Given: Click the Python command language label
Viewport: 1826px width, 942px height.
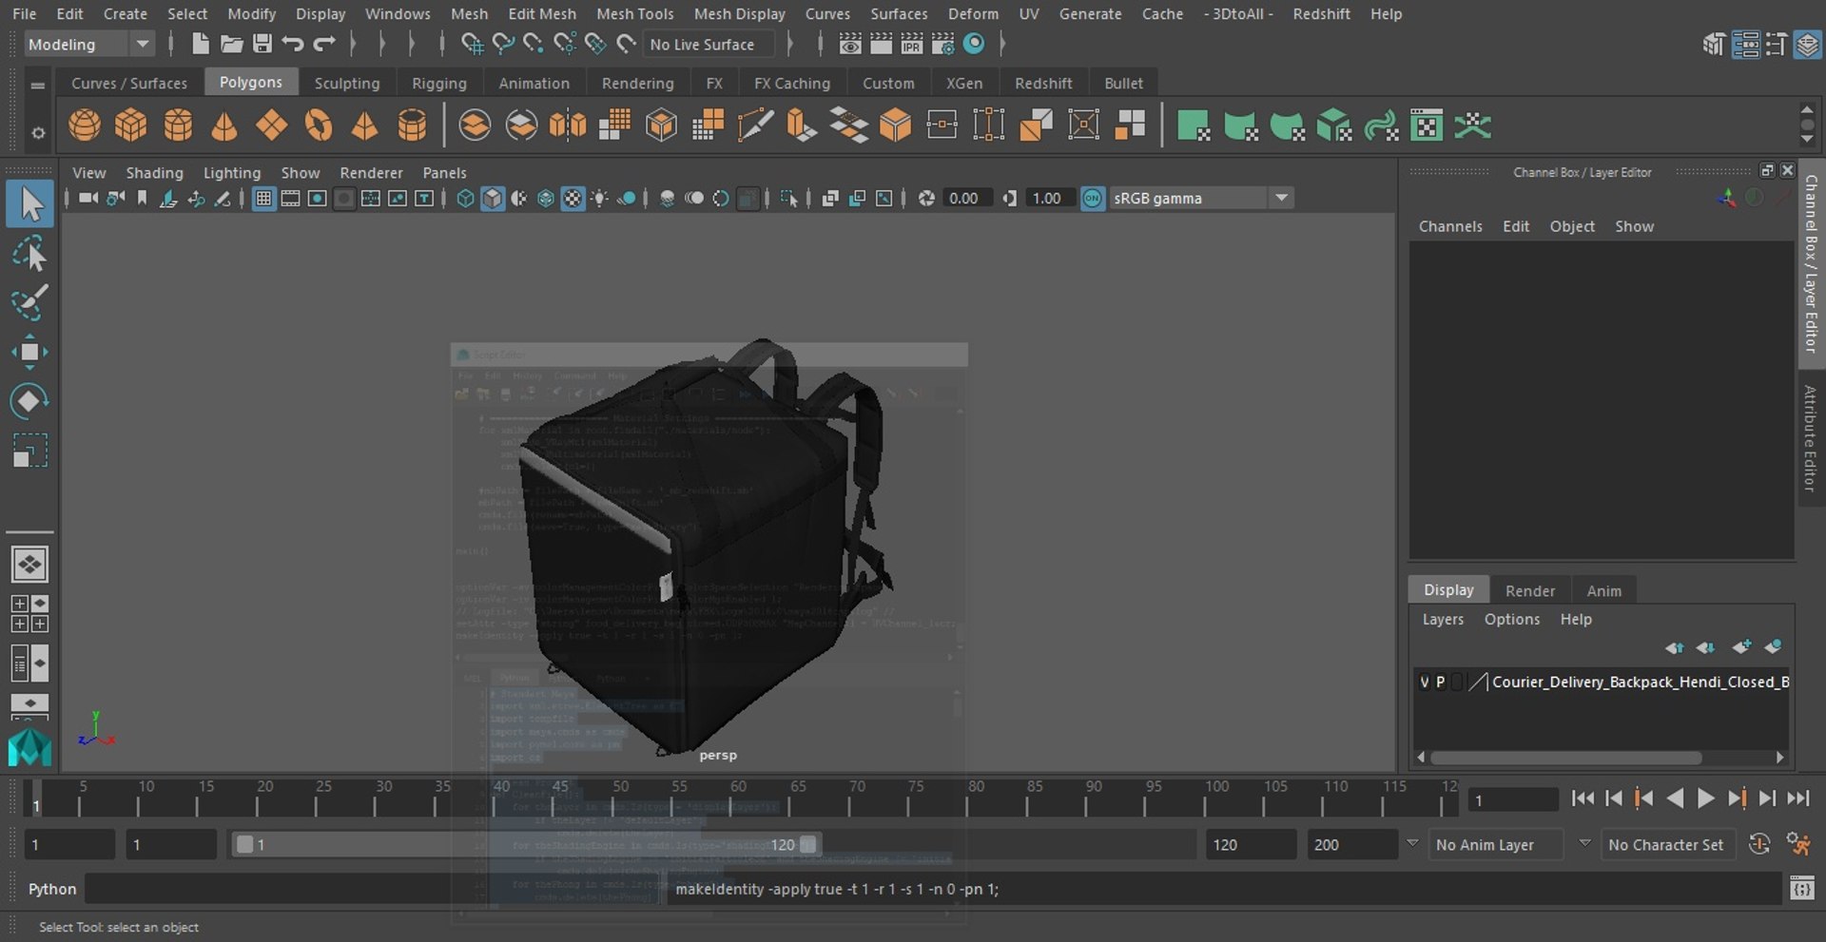Looking at the screenshot, I should pos(52,889).
